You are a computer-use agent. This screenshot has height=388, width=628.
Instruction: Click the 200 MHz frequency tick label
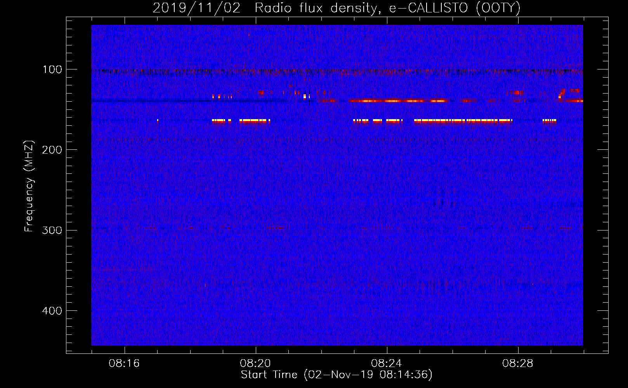[x=52, y=150]
